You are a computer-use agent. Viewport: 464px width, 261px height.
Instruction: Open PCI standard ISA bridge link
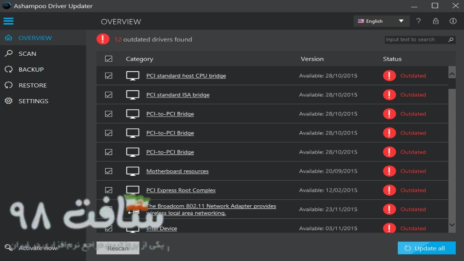click(x=178, y=95)
